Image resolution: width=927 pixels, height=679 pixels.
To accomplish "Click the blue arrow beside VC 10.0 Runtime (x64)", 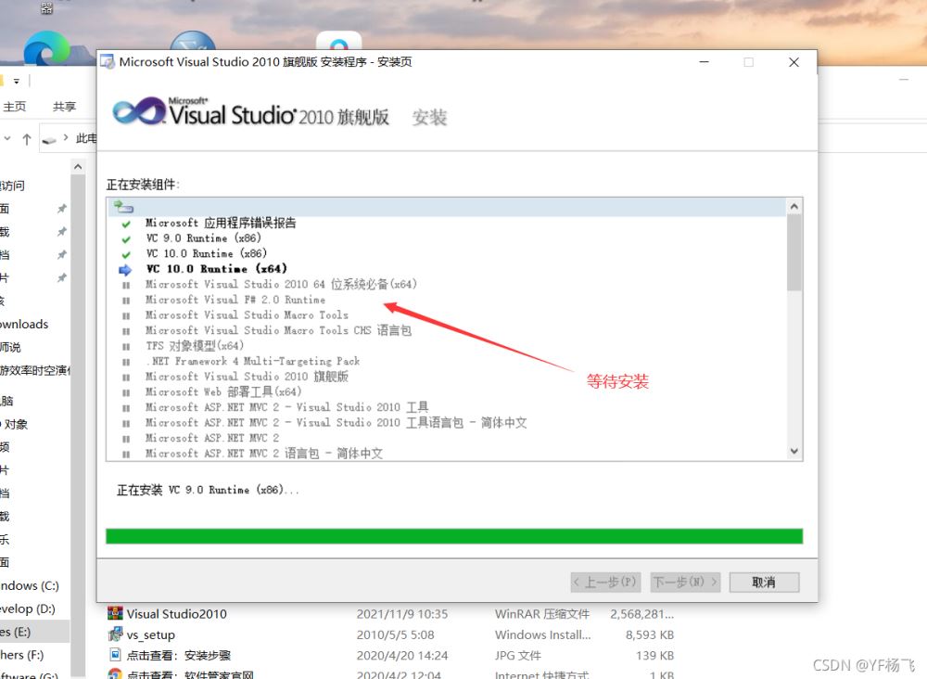I will pos(125,270).
